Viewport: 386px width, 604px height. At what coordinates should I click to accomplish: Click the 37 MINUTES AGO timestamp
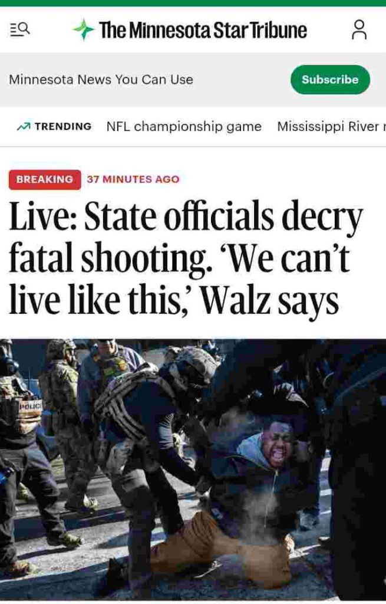133,179
